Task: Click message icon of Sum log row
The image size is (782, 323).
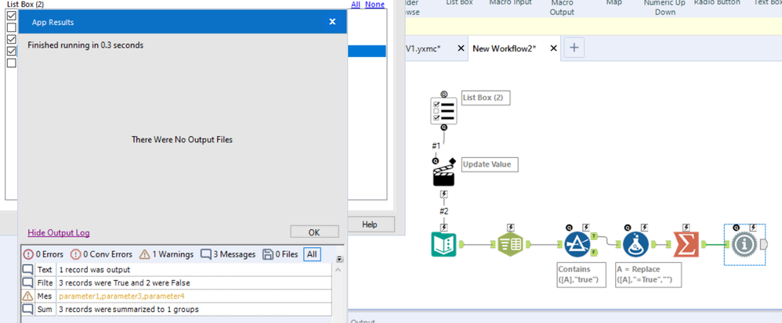Action: tap(28, 309)
